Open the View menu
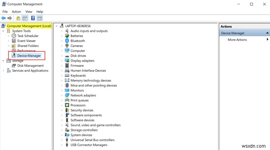Image resolution: width=270 pixels, height=150 pixels. [x=29, y=12]
